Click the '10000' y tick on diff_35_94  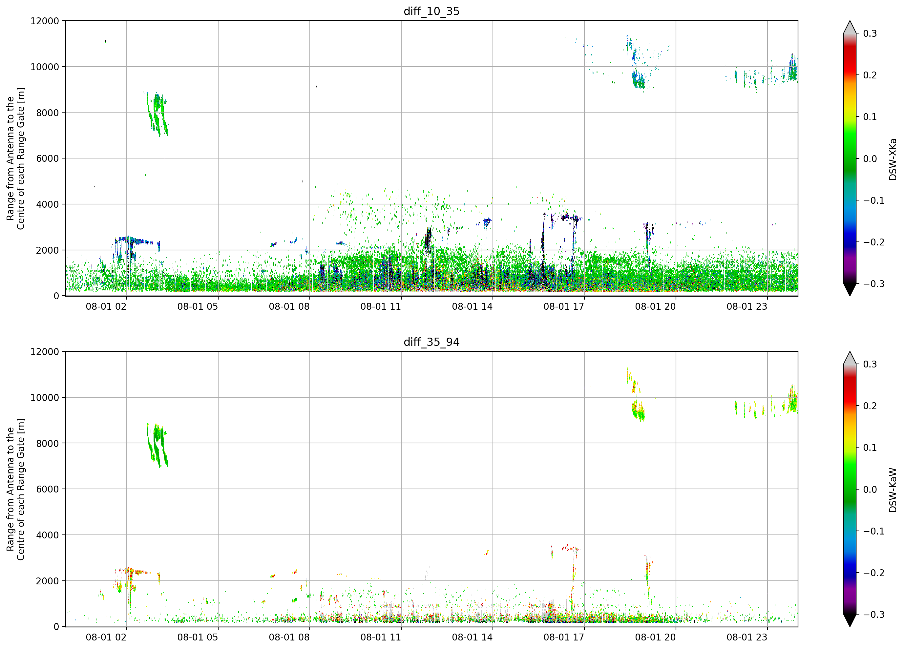pyautogui.click(x=45, y=397)
